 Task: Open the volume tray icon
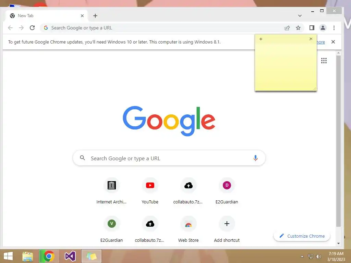click(318, 256)
